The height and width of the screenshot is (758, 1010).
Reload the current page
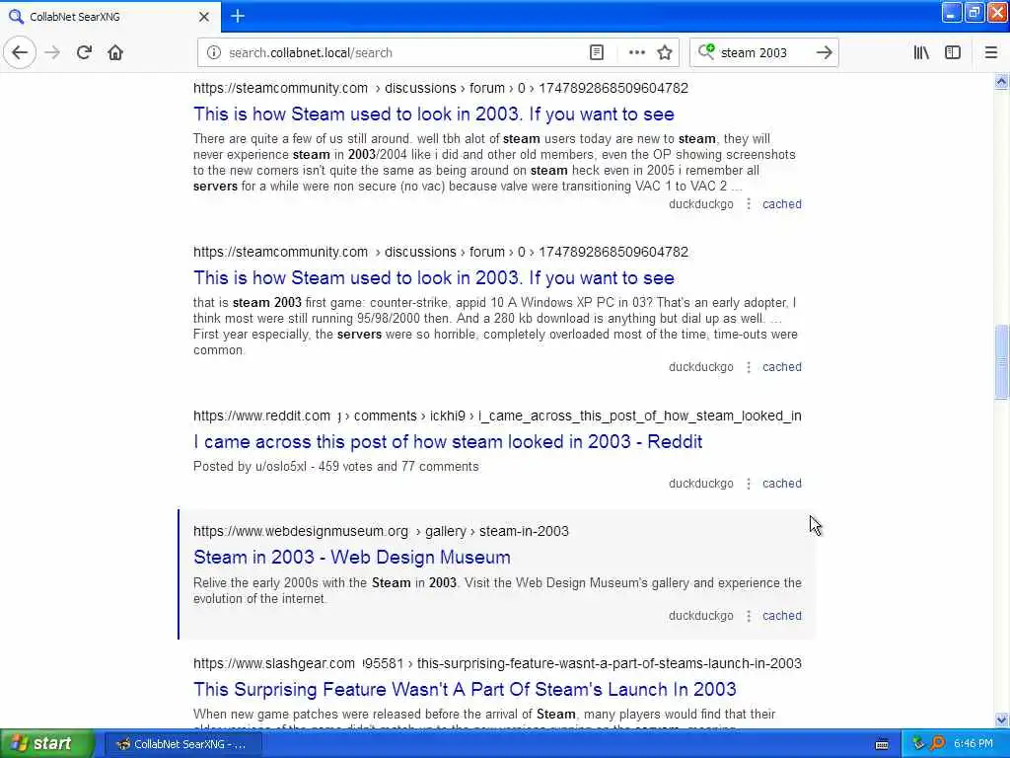click(84, 53)
